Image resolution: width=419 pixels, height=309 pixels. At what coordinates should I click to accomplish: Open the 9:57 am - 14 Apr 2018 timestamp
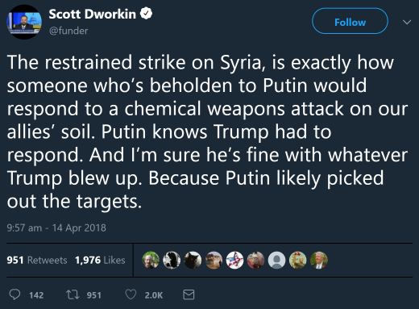click(56, 228)
